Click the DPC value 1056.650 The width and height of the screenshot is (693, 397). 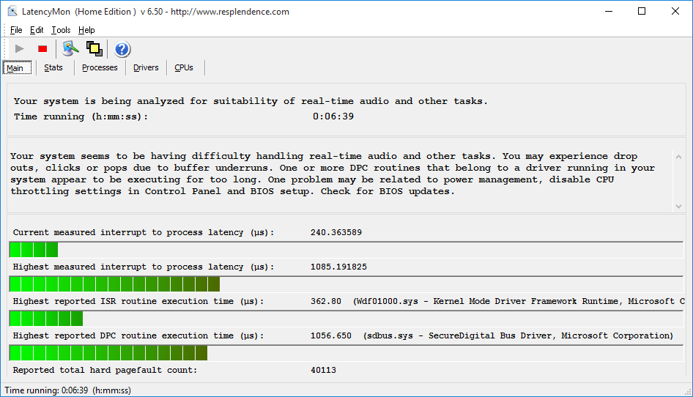[331, 335]
